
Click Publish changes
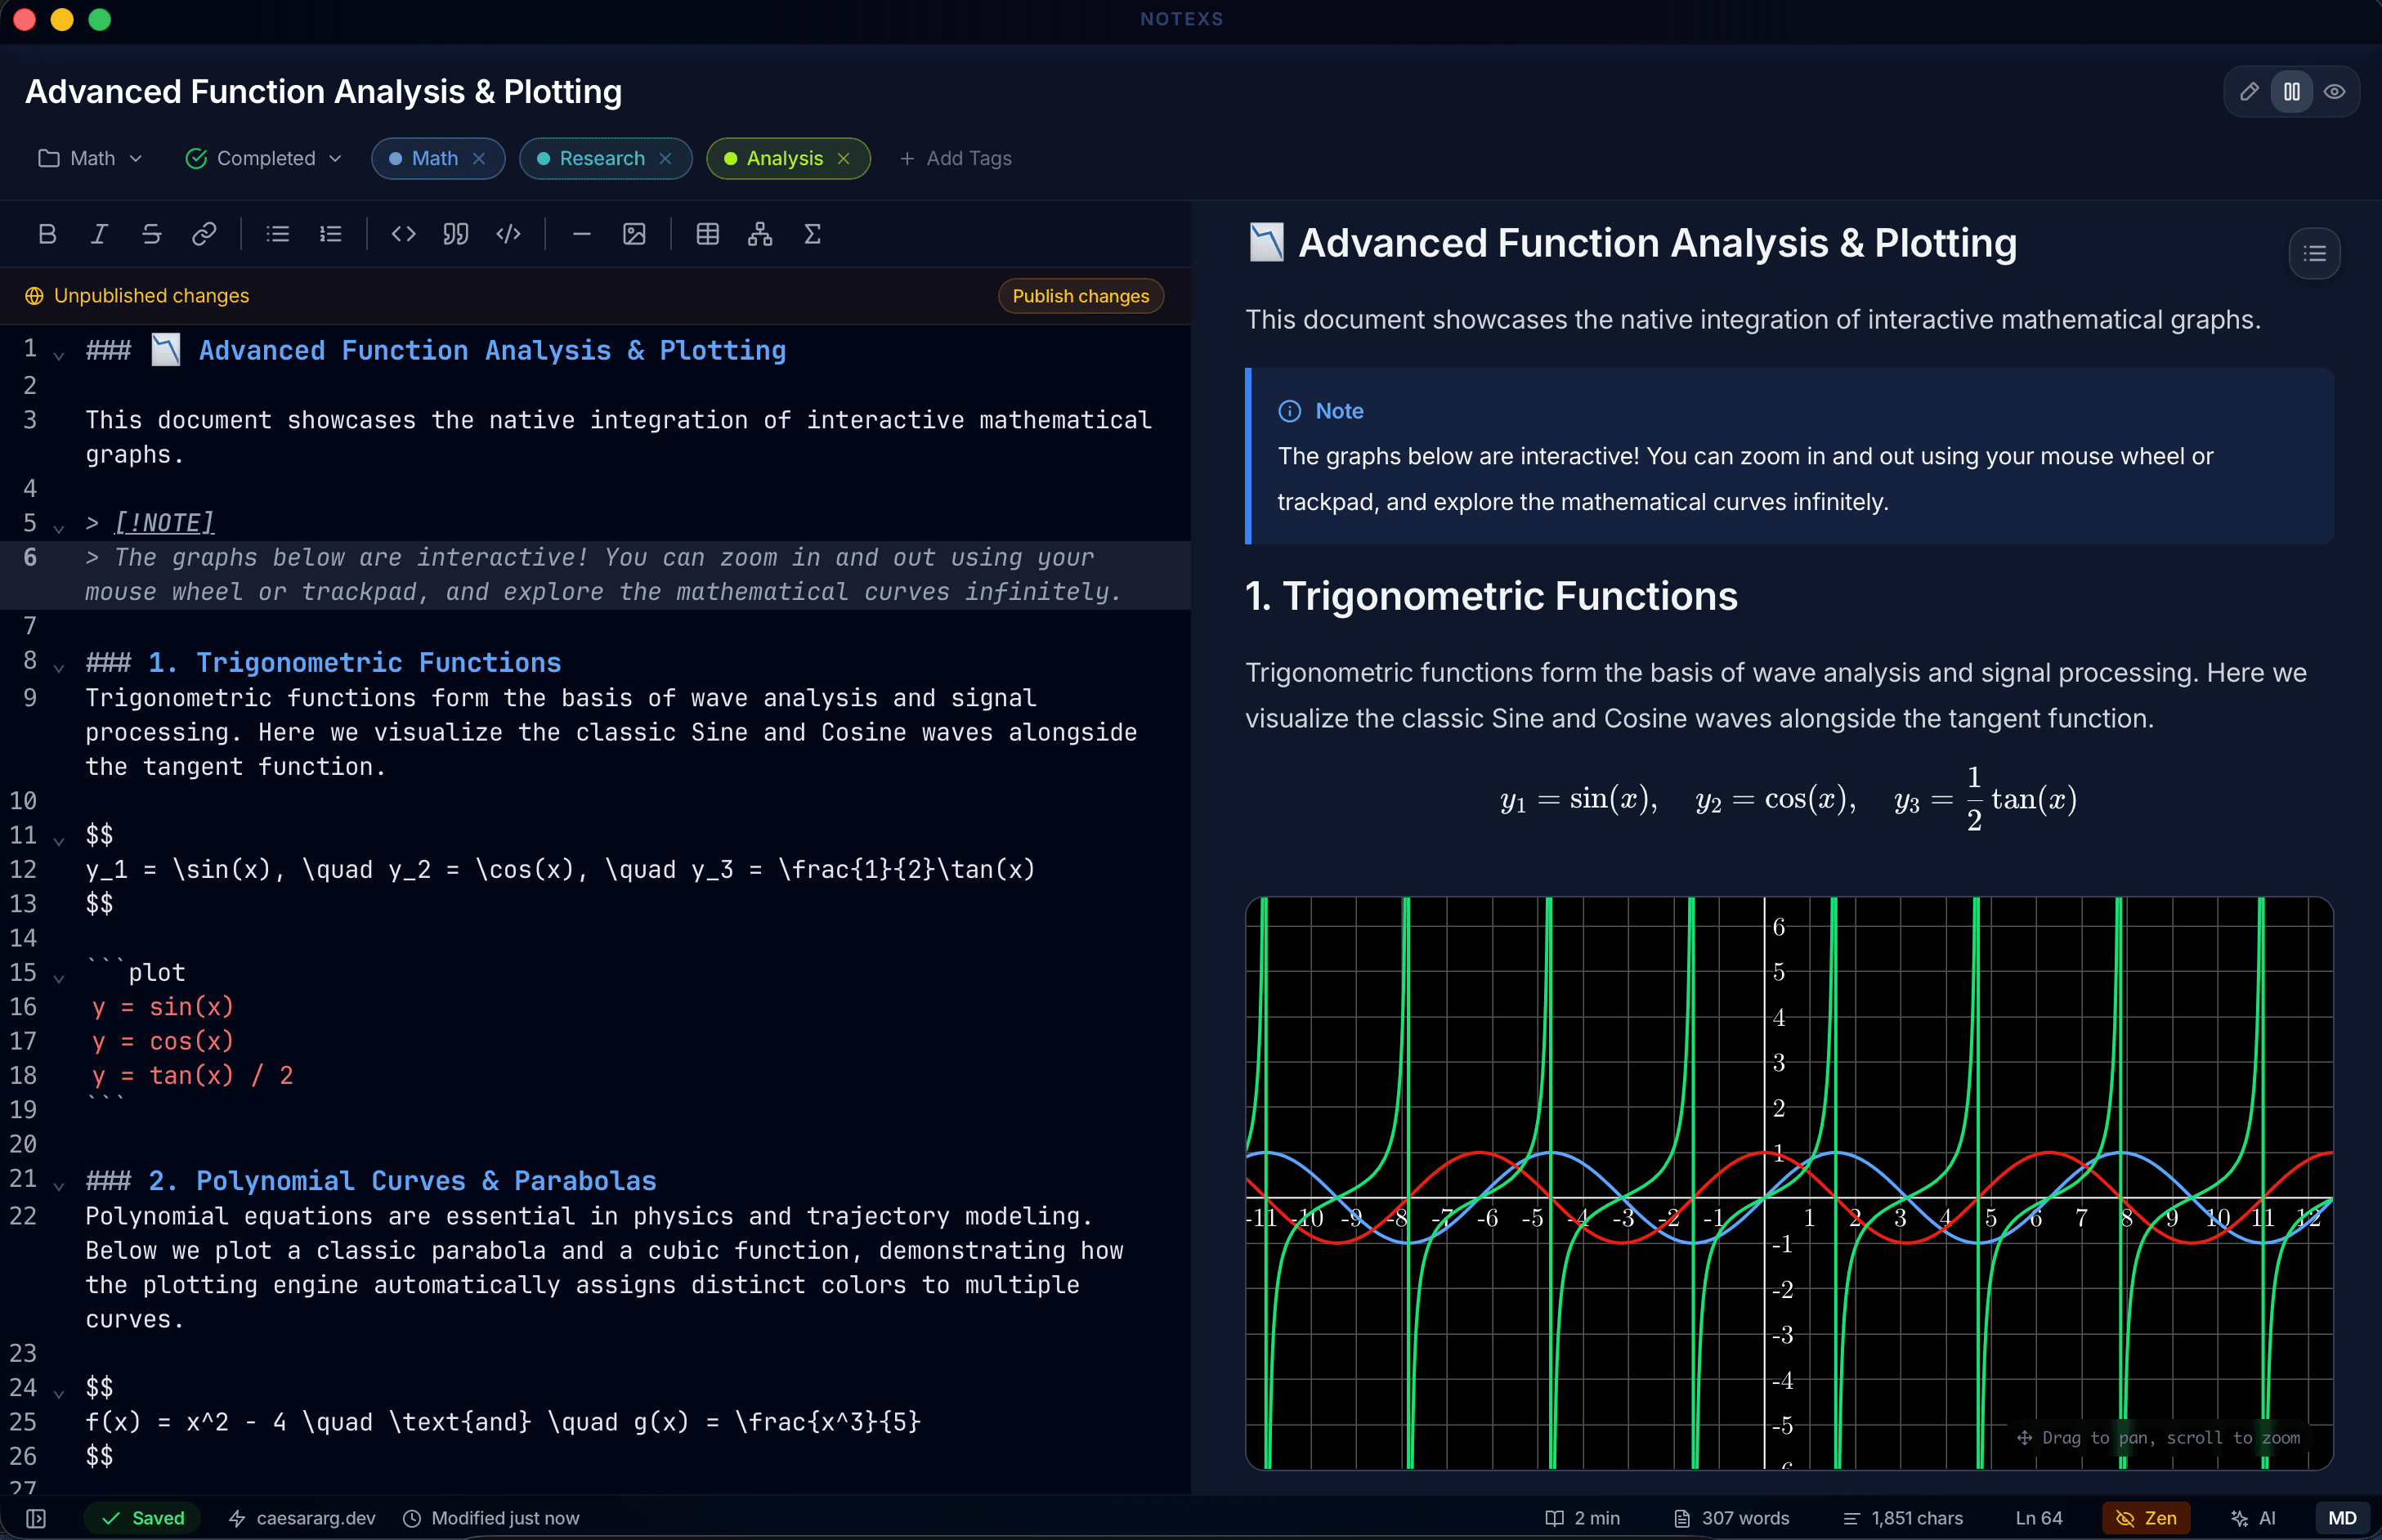(1081, 296)
